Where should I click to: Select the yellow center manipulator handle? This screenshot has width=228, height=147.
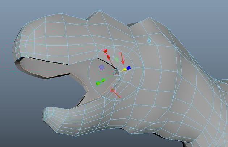[x=125, y=70]
